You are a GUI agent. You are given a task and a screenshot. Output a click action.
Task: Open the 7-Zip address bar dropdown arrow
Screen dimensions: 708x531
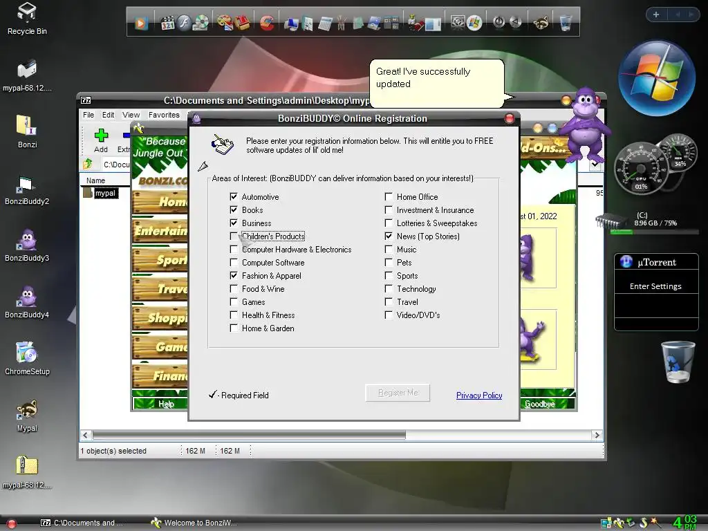click(x=595, y=165)
